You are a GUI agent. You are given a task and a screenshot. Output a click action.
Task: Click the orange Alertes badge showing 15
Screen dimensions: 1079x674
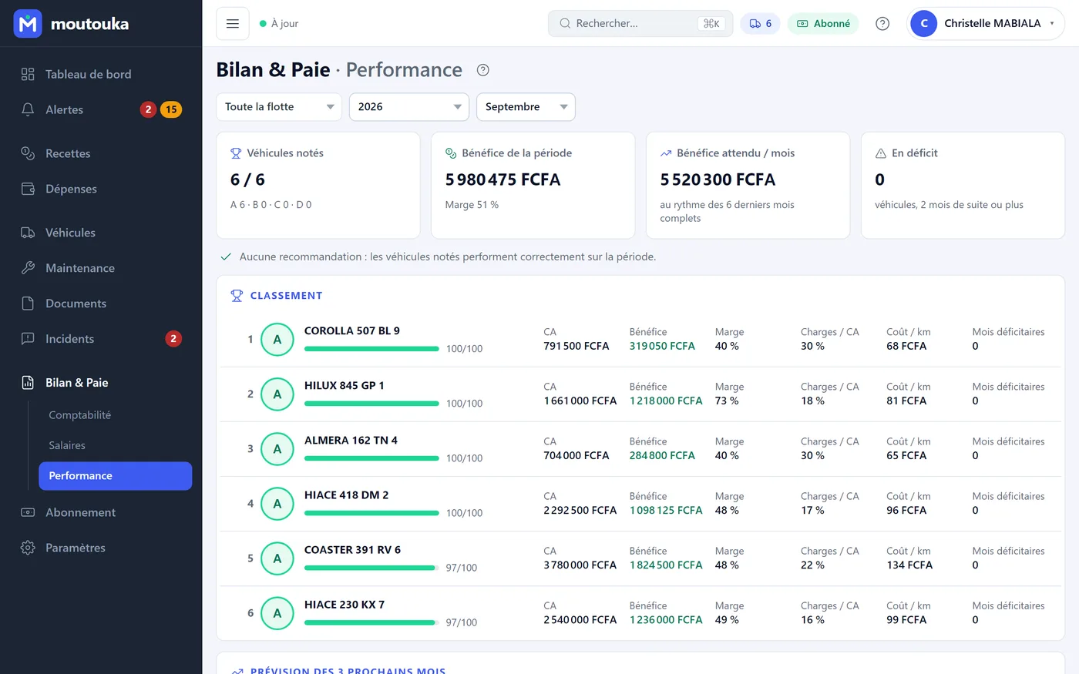click(171, 109)
